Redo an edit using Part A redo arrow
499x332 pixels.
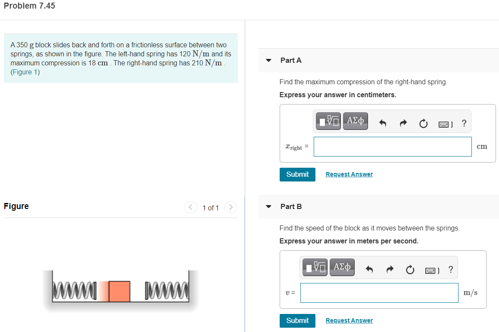coord(403,123)
